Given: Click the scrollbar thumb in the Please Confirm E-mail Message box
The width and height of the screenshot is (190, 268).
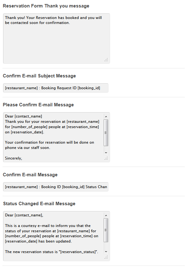Looking at the screenshot, I should pyautogui.click(x=106, y=132).
